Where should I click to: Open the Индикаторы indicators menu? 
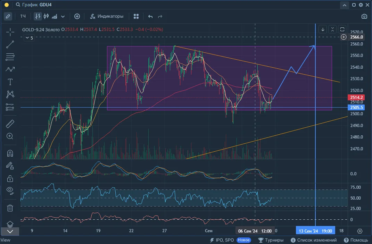click(107, 16)
